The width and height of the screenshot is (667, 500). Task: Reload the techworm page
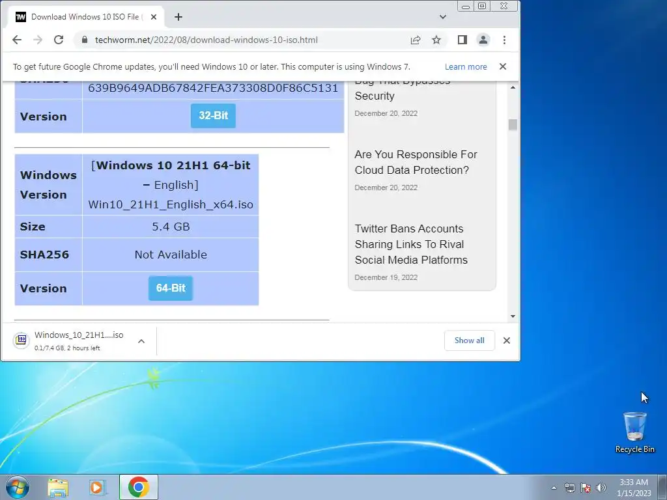tap(59, 40)
